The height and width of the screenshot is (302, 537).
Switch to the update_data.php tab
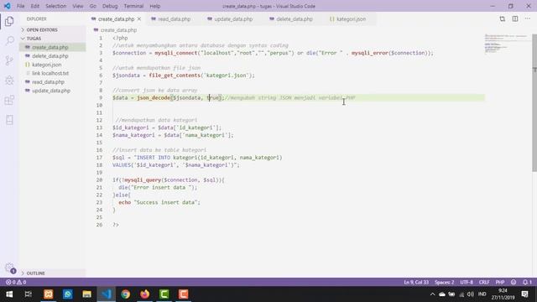click(x=233, y=19)
